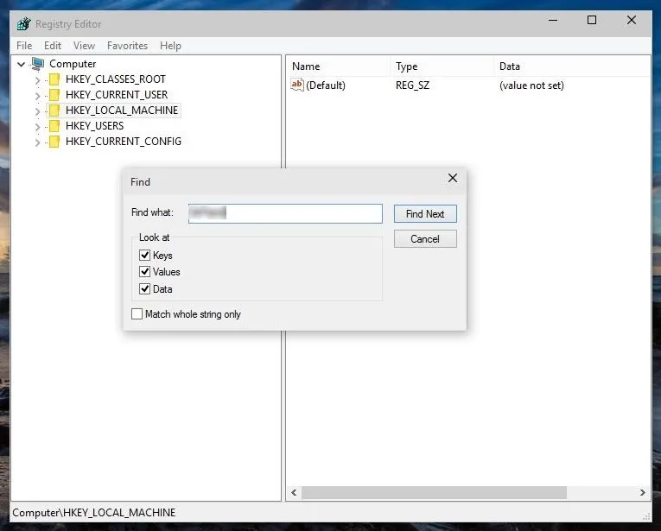Close the Registry Editor window

click(x=632, y=20)
